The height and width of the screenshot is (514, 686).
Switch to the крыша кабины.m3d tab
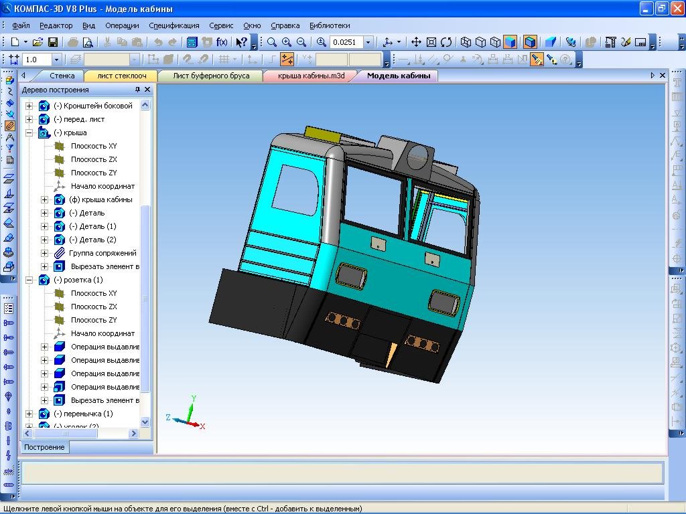313,76
